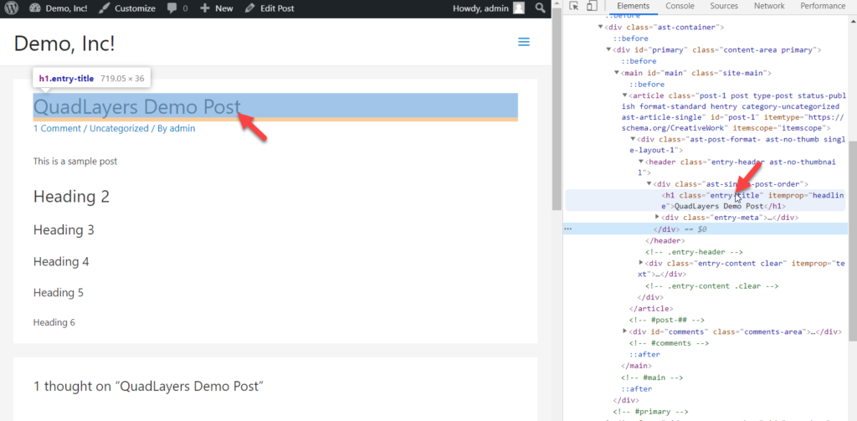The height and width of the screenshot is (421, 857).
Task: Collapse the ast-single-post-order div node
Action: pos(649,183)
